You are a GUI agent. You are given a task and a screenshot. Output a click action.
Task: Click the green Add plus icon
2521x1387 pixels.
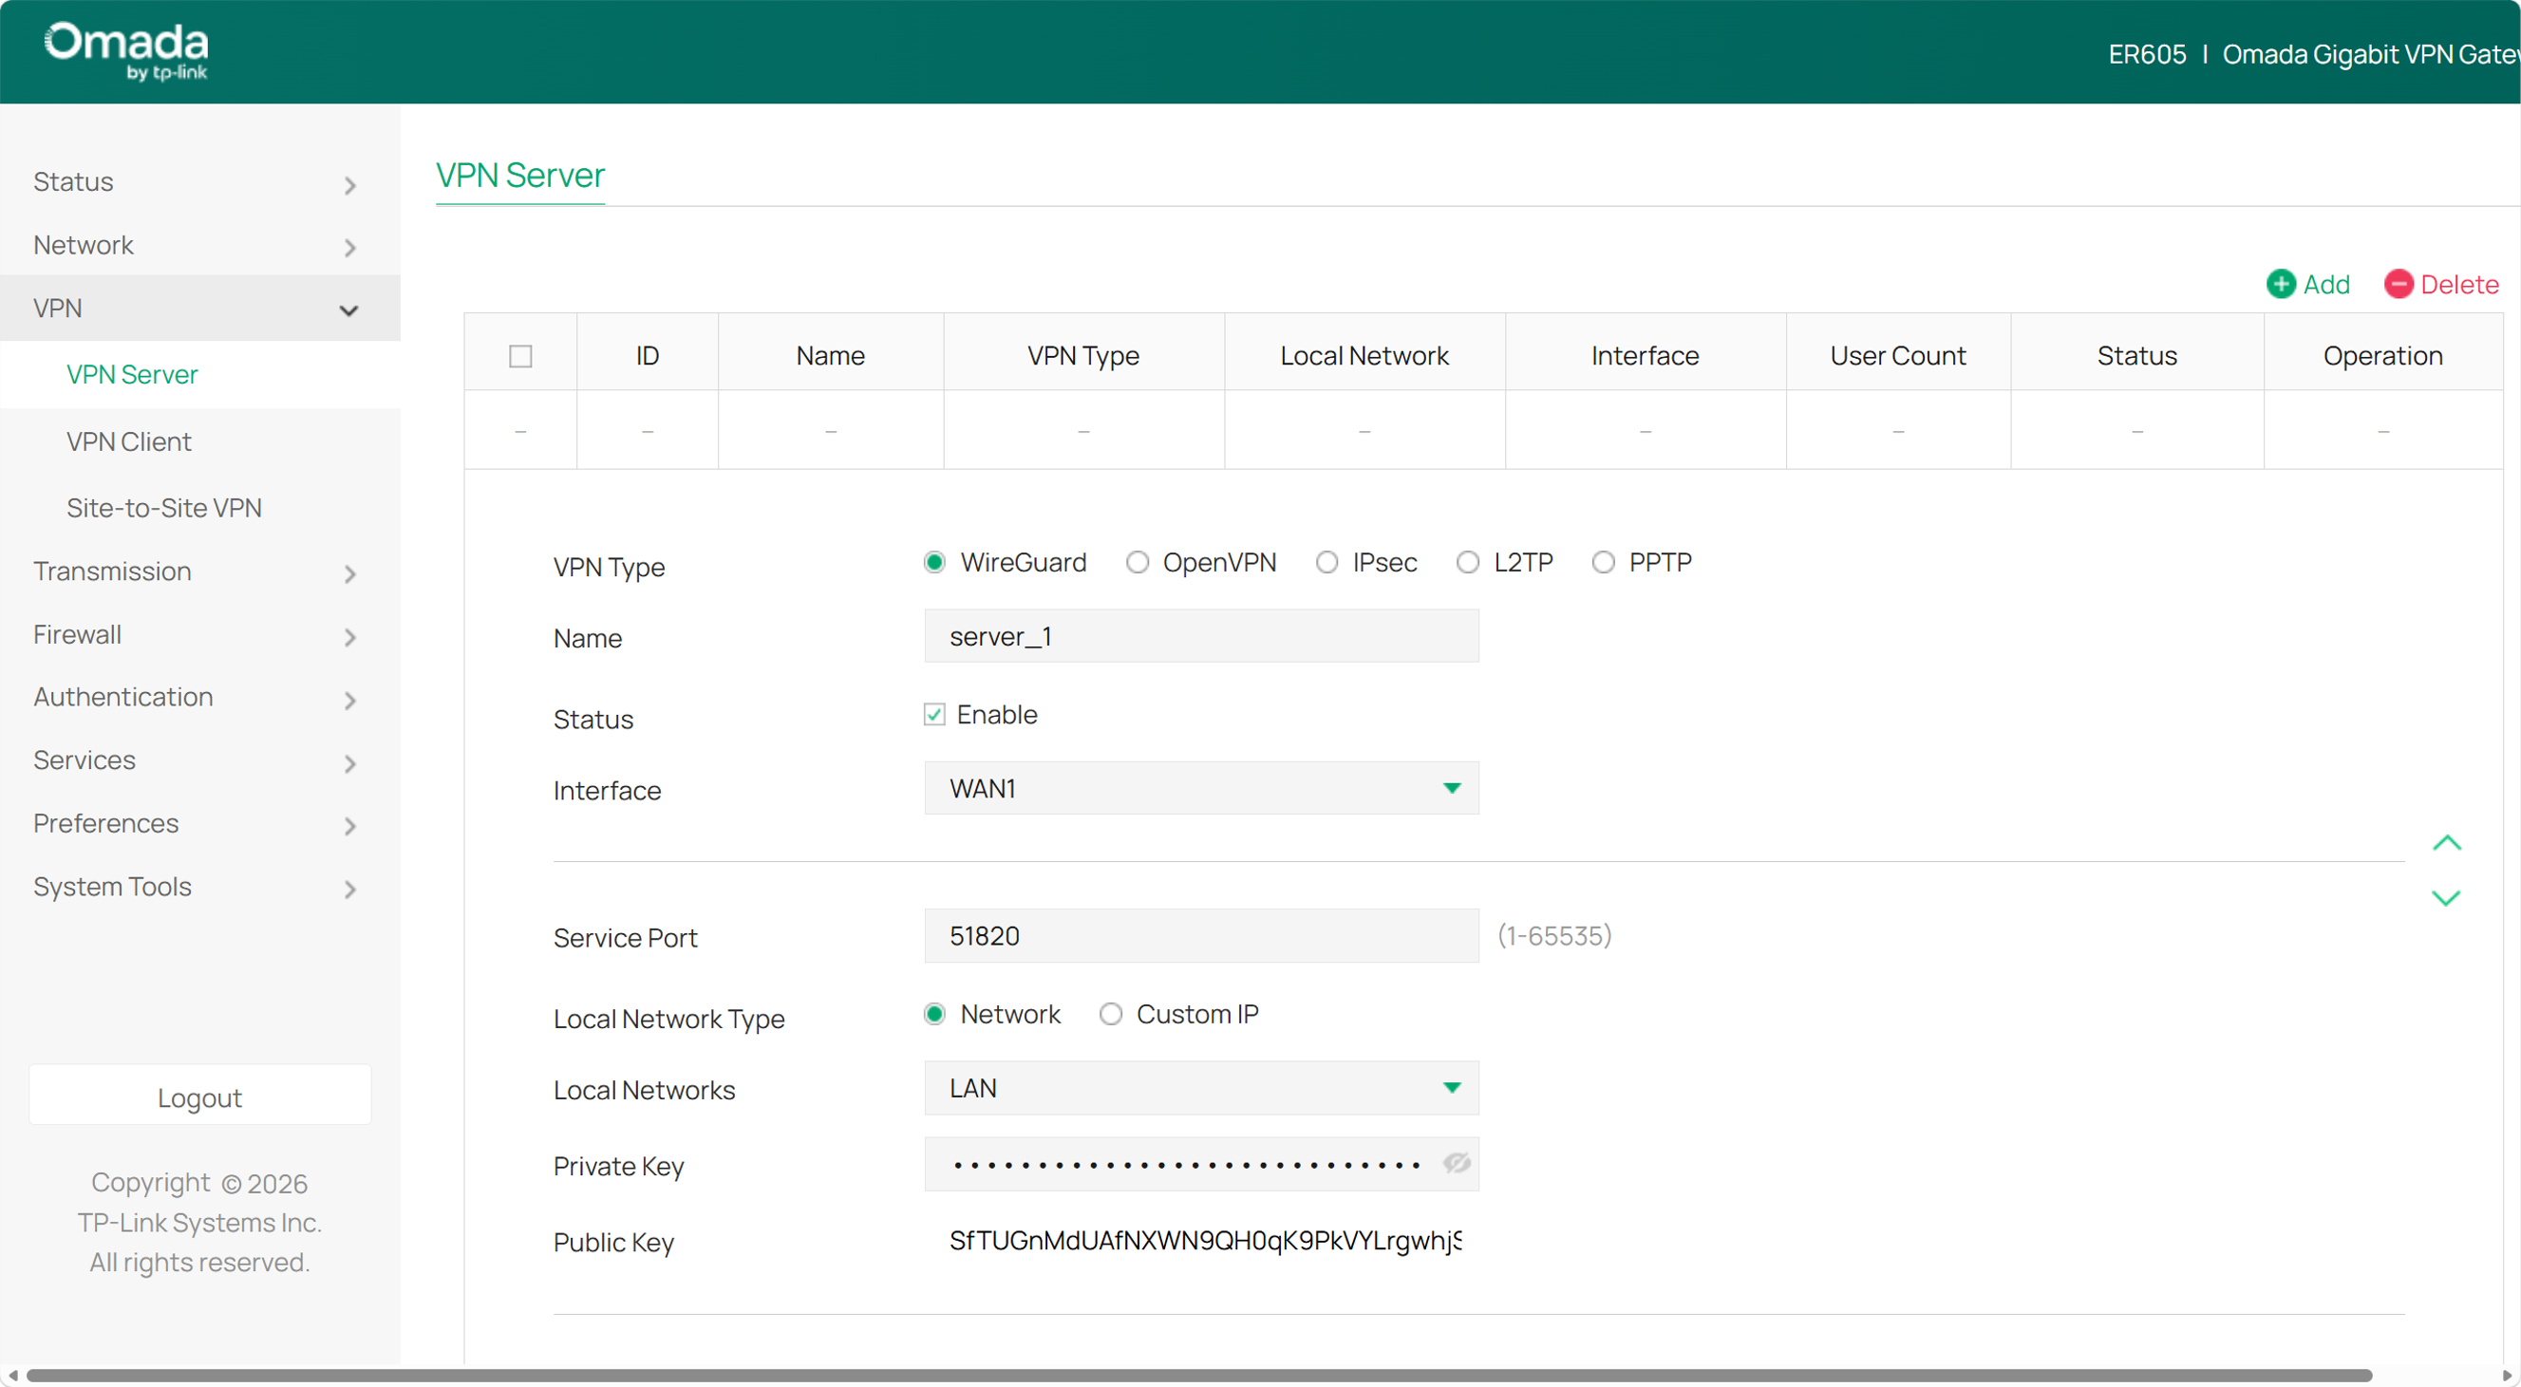(2280, 285)
